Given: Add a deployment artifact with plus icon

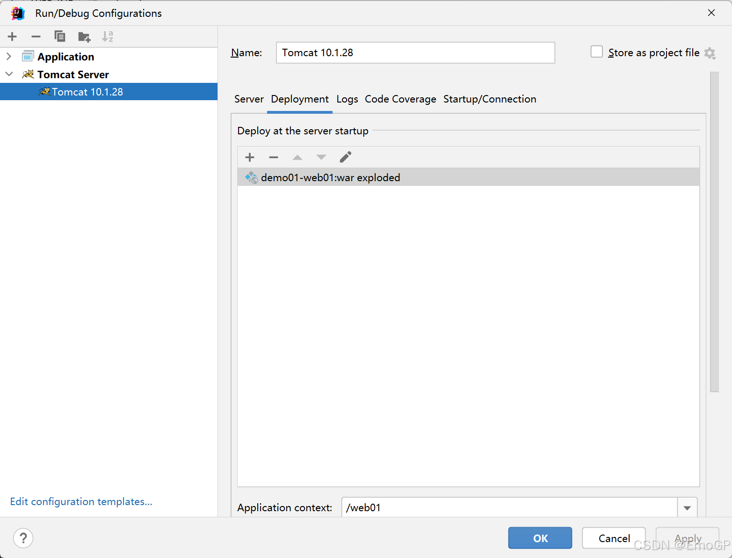Looking at the screenshot, I should [250, 157].
